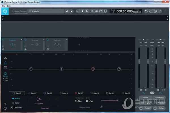The image size is (170, 113).
Task: Select the highlighted blue EQ curve view icon
Action: (x=5, y=63)
